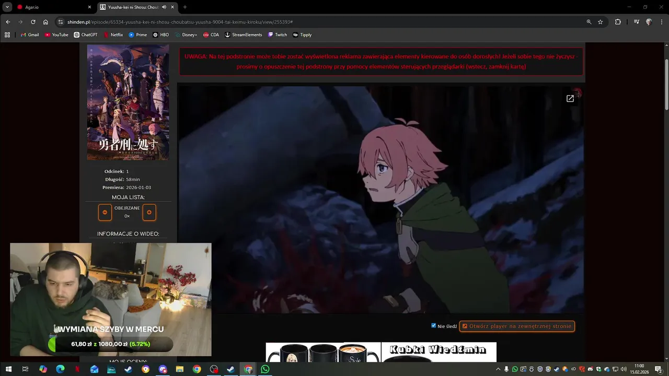Open Disney+ app from the taskbar

(111, 369)
